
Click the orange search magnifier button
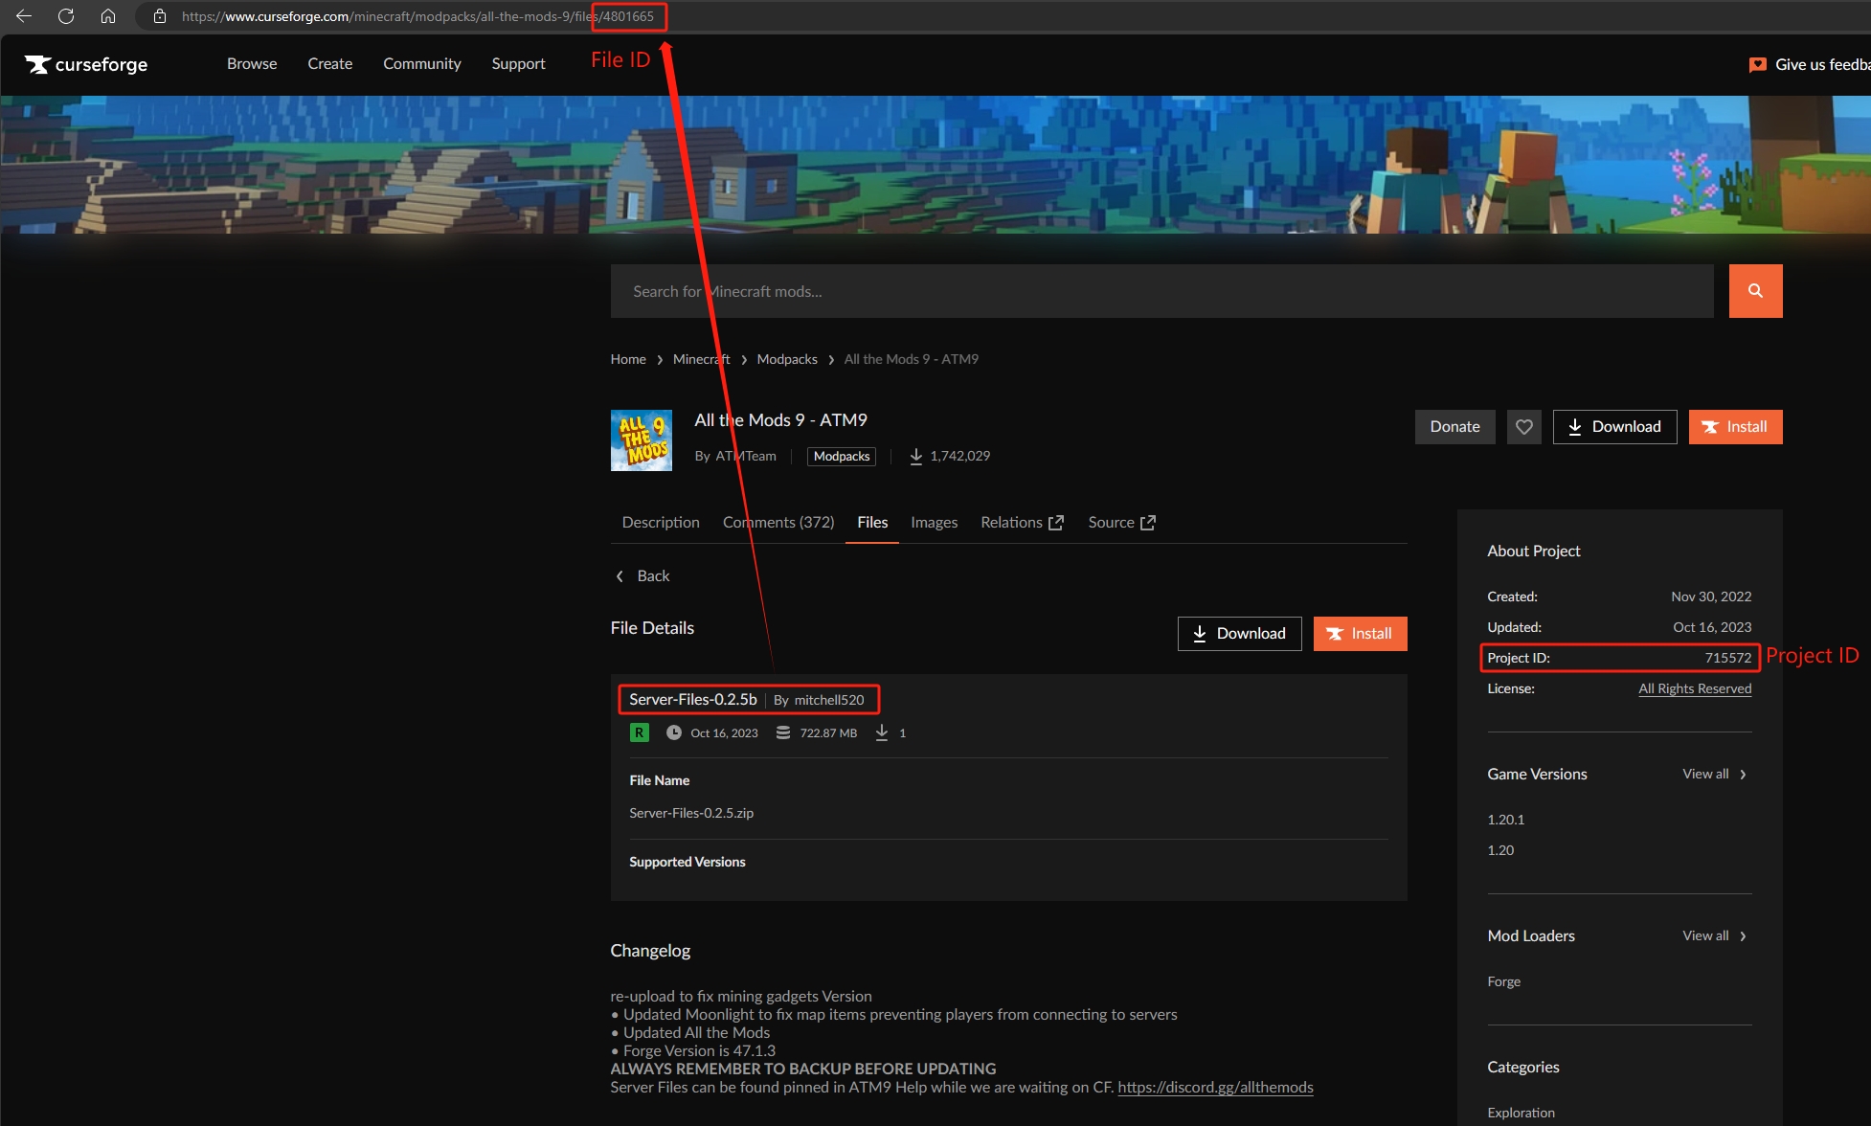1755,291
